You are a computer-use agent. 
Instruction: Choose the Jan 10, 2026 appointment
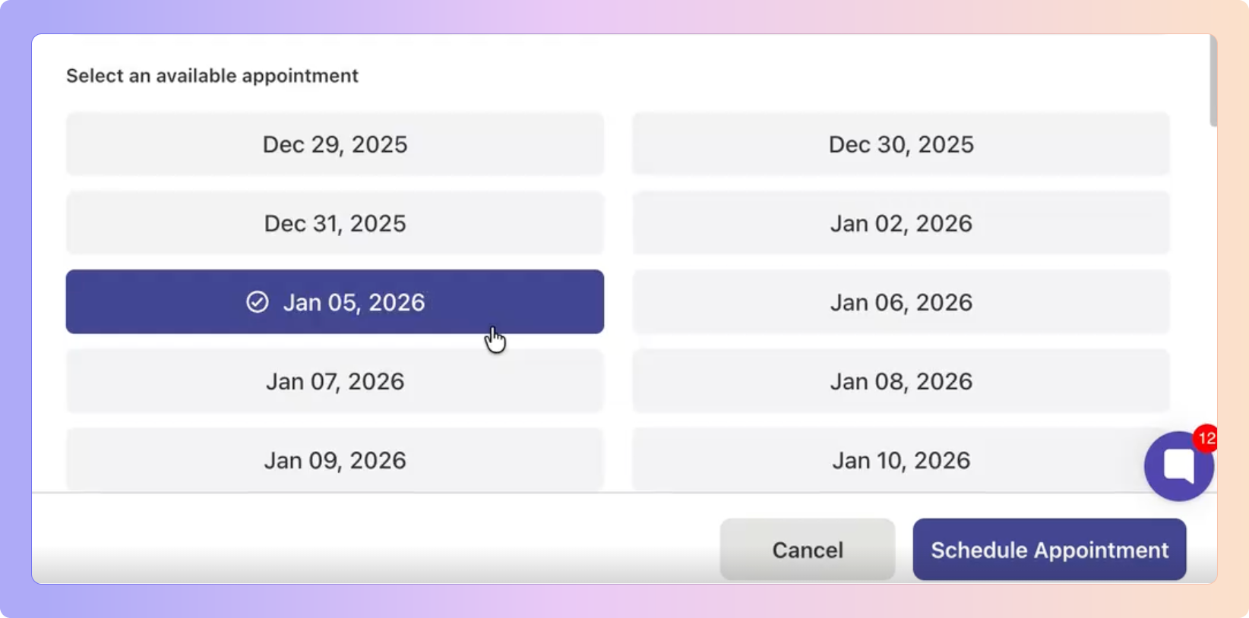900,460
